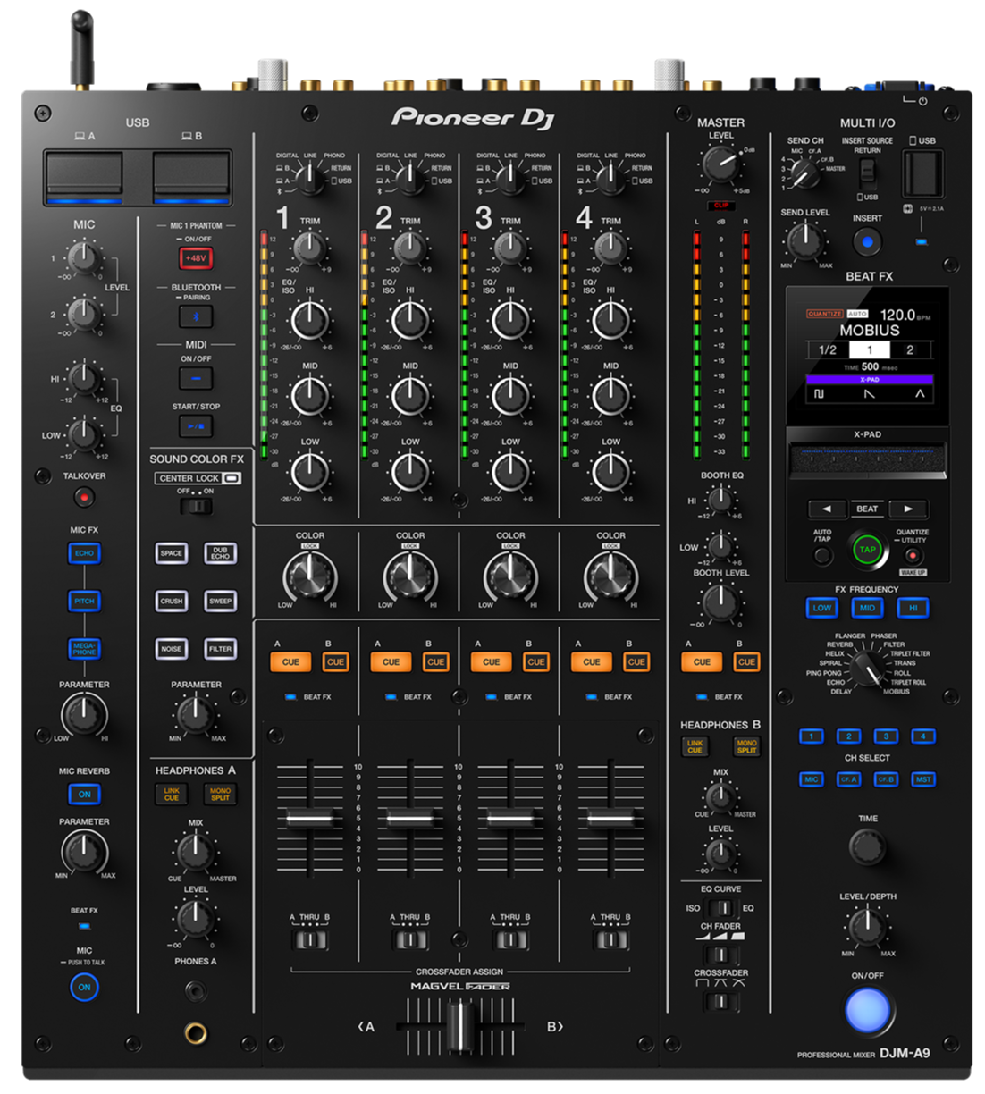The image size is (985, 1094).
Task: Click FX Frequency LOW button
Action: (821, 608)
